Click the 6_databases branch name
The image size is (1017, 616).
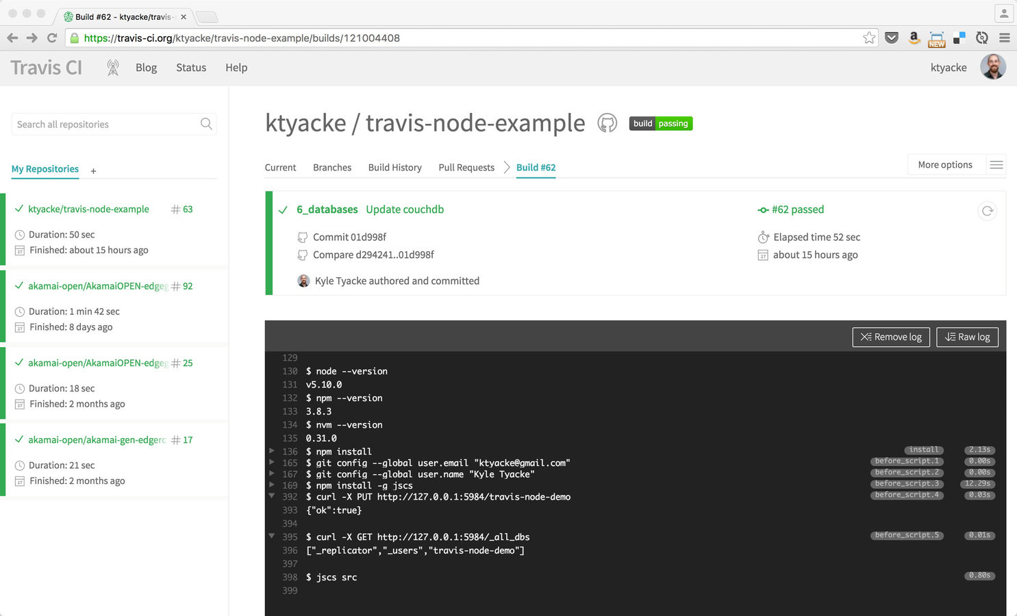tap(327, 209)
